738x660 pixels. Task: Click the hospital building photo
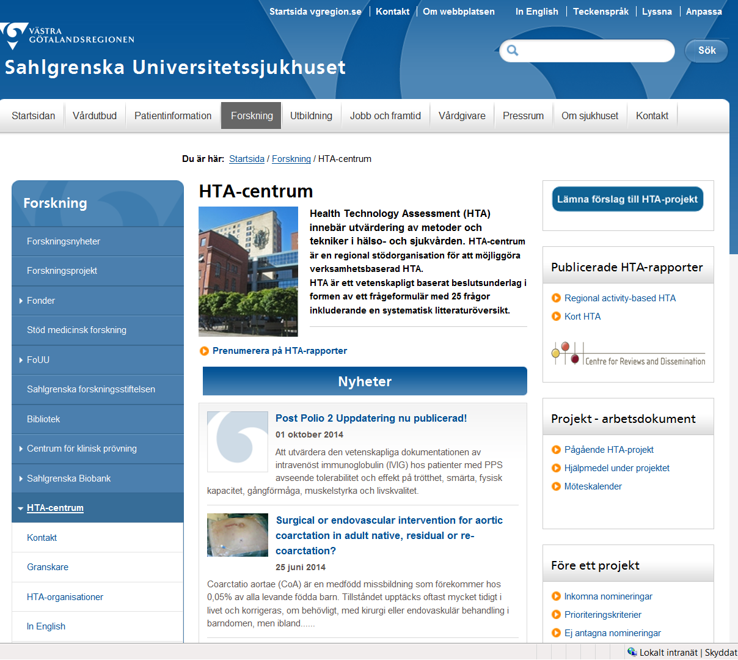pos(248,271)
